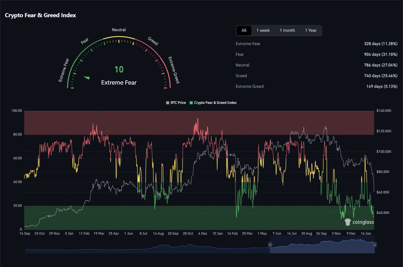Click the right handle of the range navigator
This screenshot has height=267, width=403.
[x=374, y=245]
